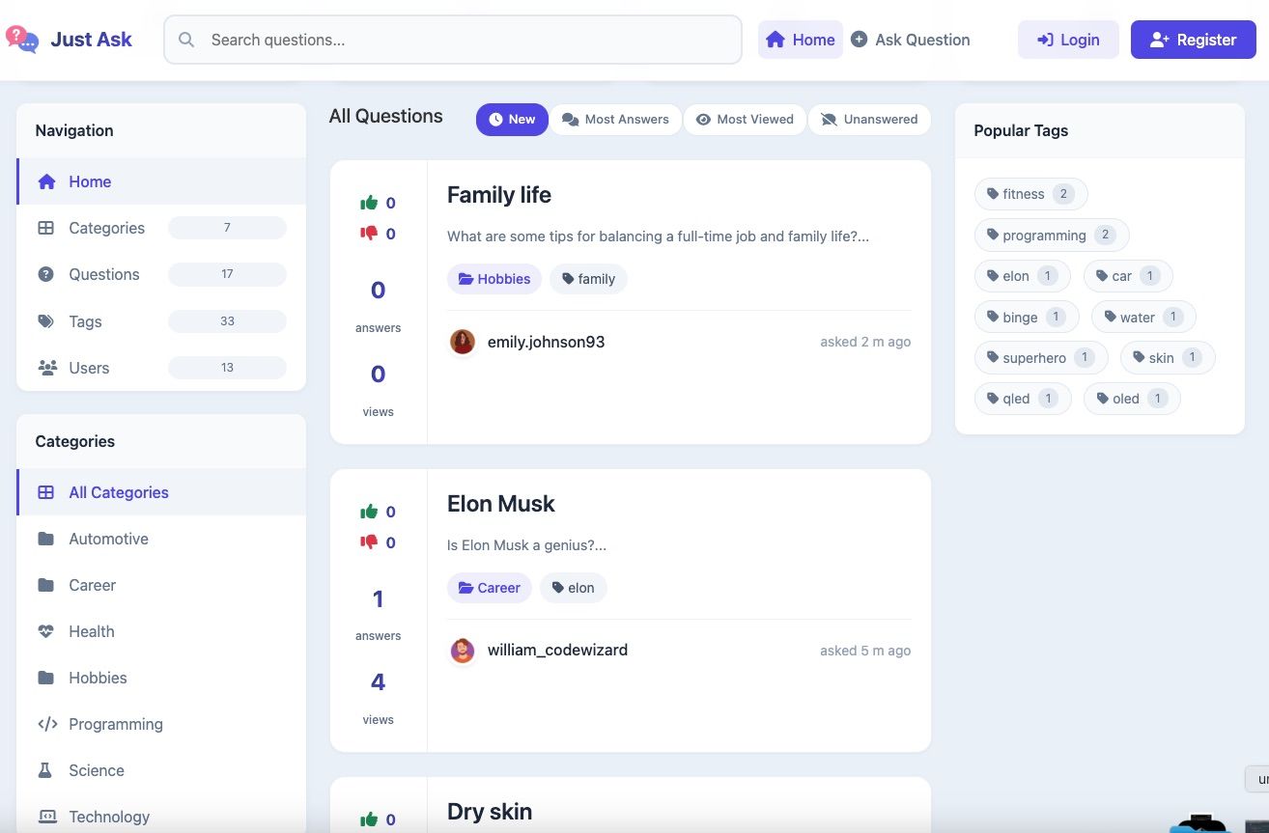Screen dimensions: 1269x833
Task: Select the oled popular tag
Action: pyautogui.click(x=1132, y=399)
